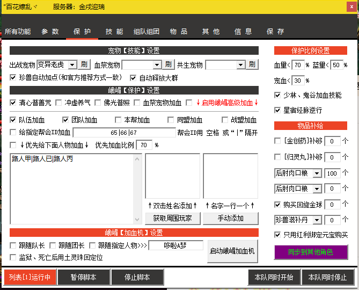Open second 后肘肉口粮 dropdown with 0

tap(317, 189)
